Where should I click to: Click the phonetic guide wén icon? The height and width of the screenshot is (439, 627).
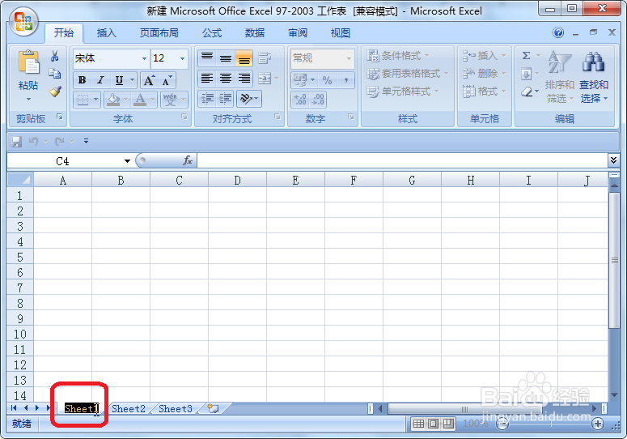click(170, 100)
